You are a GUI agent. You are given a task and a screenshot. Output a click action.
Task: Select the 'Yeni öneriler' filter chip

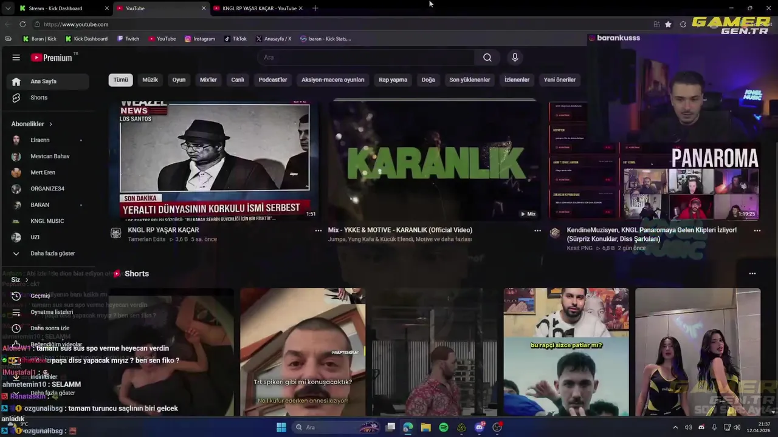point(560,80)
